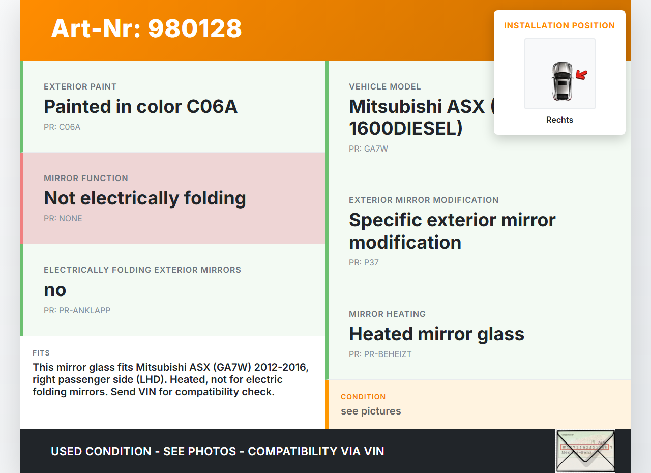Click the PR: P37 code text

click(364, 263)
